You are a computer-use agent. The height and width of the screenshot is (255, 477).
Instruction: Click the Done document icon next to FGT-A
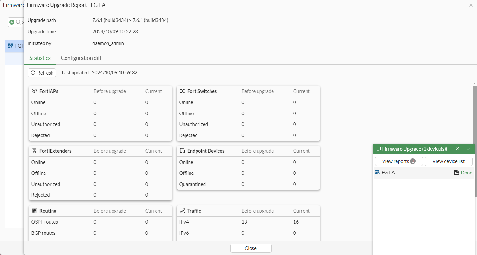(x=457, y=173)
